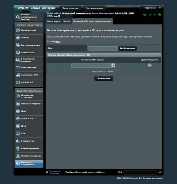Open the WOL explanation link

click(x=58, y=41)
